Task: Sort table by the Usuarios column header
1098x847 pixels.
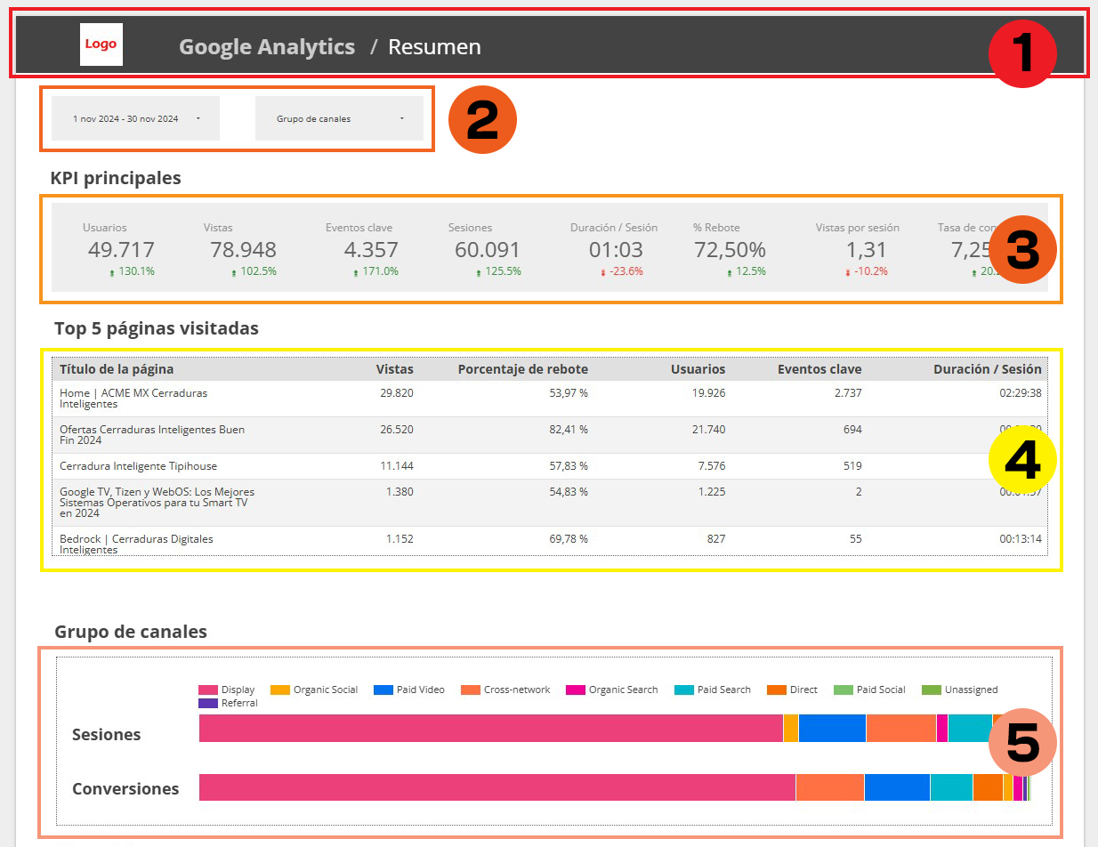Action: (x=698, y=369)
